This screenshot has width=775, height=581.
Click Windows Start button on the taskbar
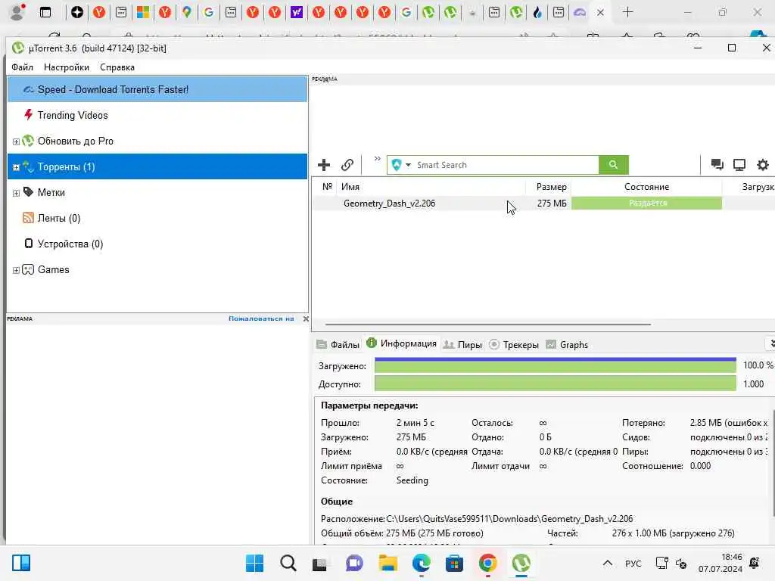(254, 563)
